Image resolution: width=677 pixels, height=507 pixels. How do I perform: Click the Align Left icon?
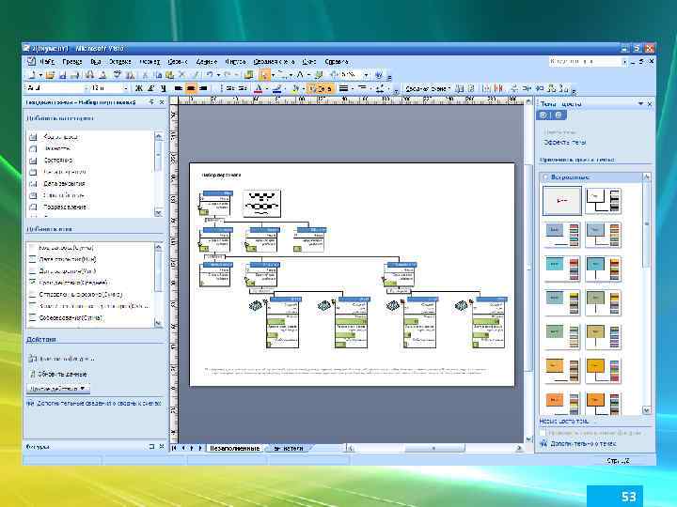click(179, 88)
